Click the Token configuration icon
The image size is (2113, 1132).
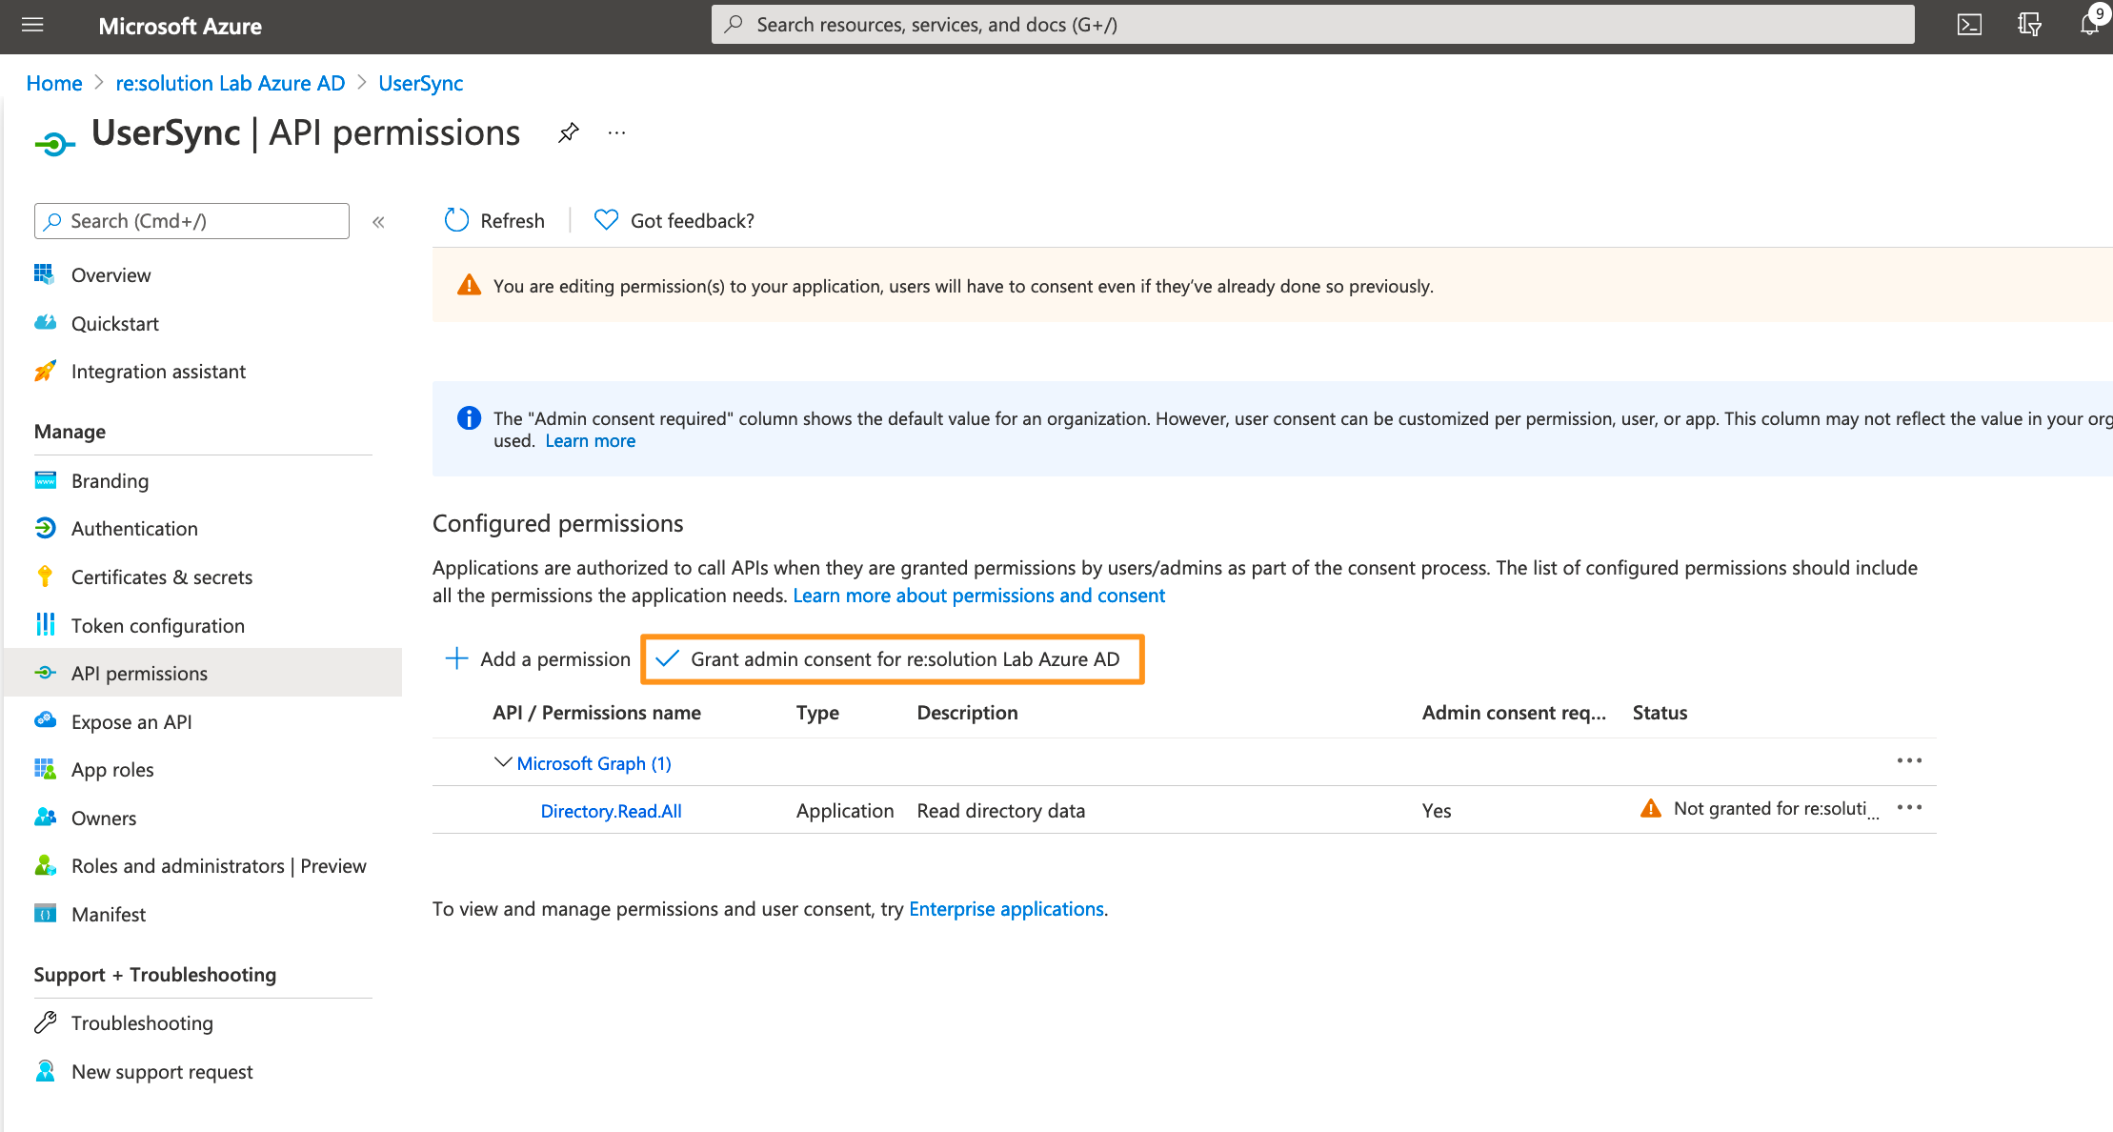point(45,625)
